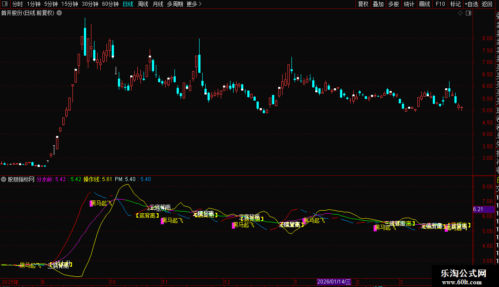
Task: Add stock with +自选 button
Action: (471, 4)
